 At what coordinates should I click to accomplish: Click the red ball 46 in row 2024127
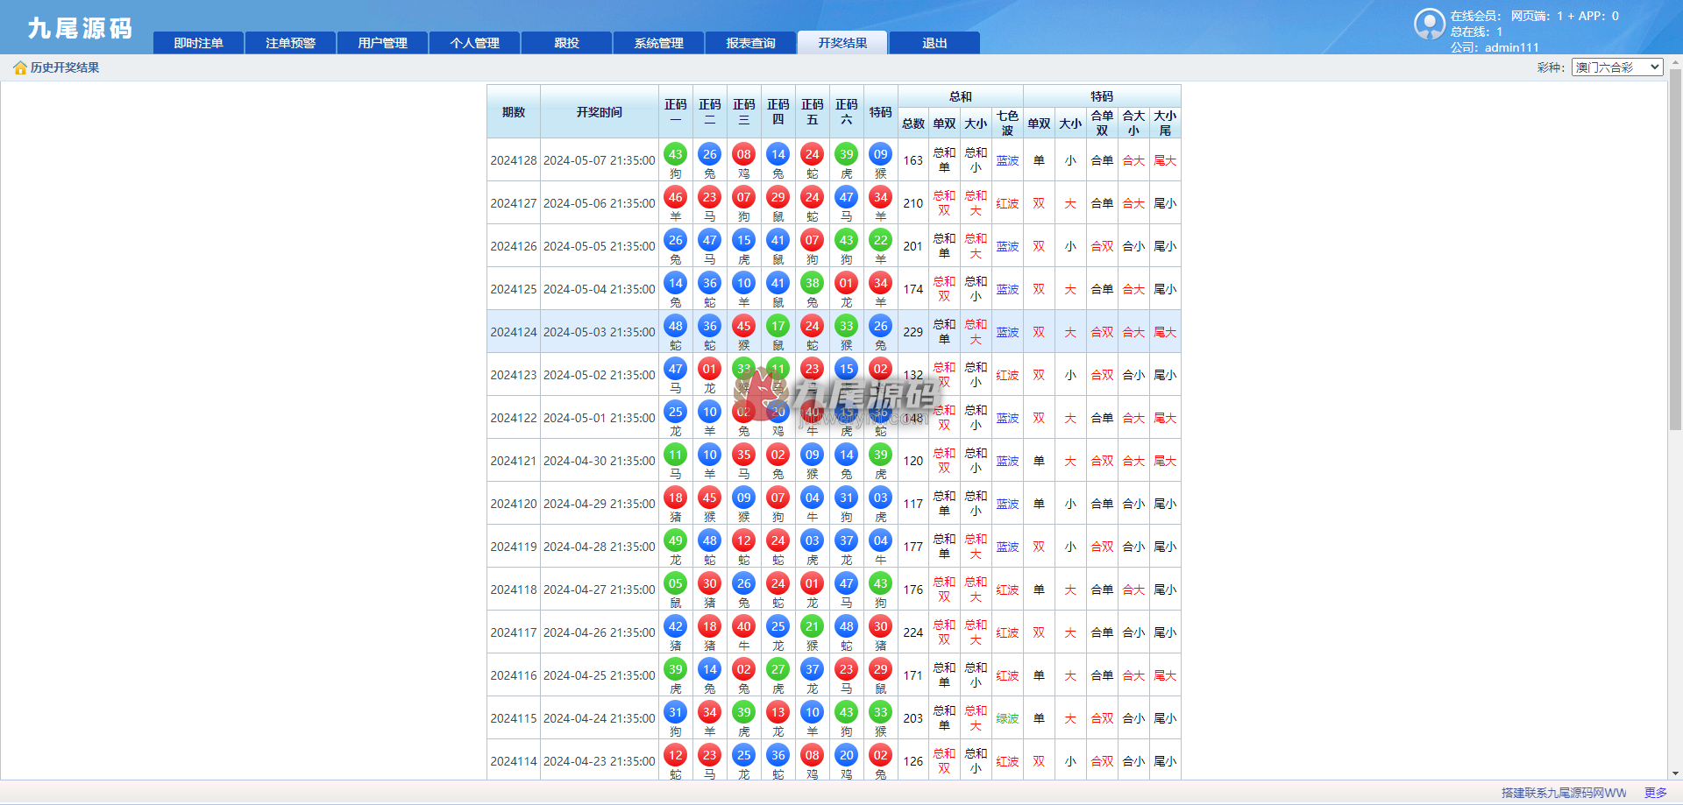coord(675,197)
